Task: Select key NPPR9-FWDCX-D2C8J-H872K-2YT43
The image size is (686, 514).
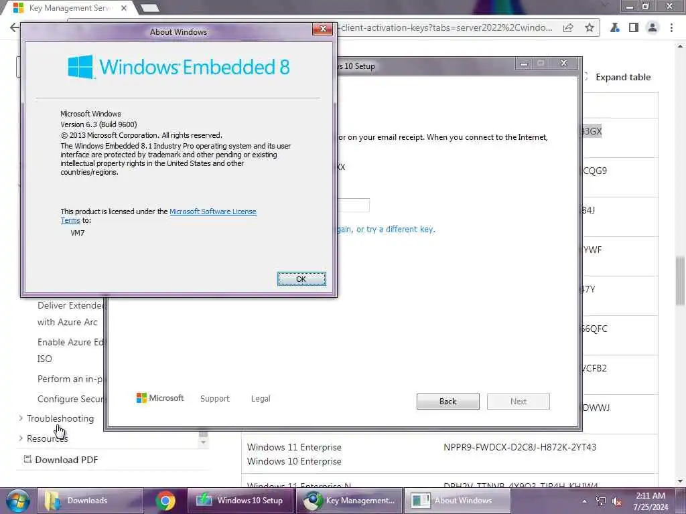Action: (x=520, y=447)
